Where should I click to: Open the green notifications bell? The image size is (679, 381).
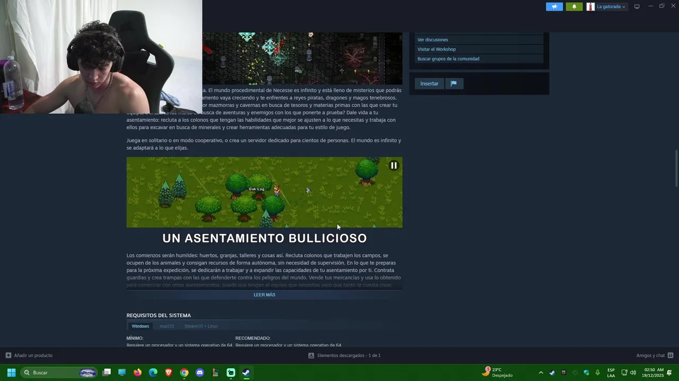point(574,7)
